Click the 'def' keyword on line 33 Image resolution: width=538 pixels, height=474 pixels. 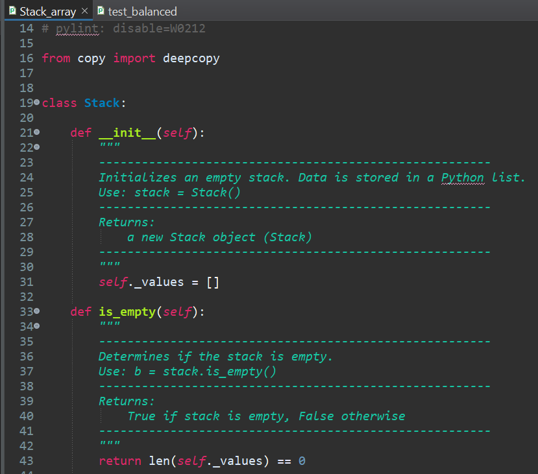tap(81, 312)
